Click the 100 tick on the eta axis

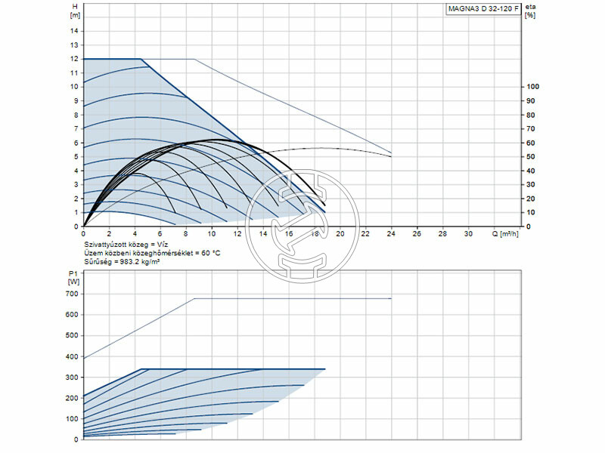[x=531, y=87]
